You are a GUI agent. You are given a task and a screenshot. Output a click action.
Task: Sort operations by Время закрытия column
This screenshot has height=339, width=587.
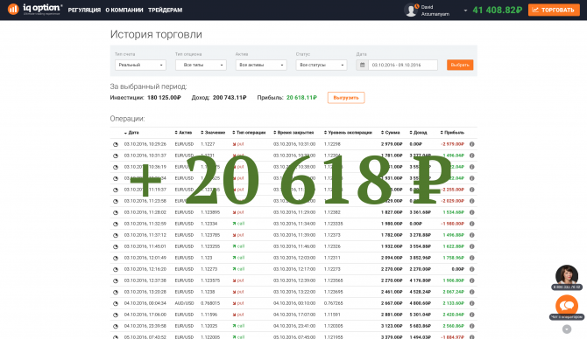point(293,133)
